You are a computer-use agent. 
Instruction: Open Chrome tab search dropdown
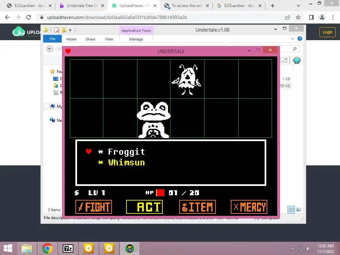pos(298,6)
